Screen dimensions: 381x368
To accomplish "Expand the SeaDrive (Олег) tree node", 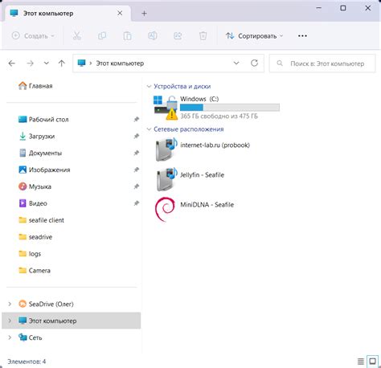I will point(10,304).
